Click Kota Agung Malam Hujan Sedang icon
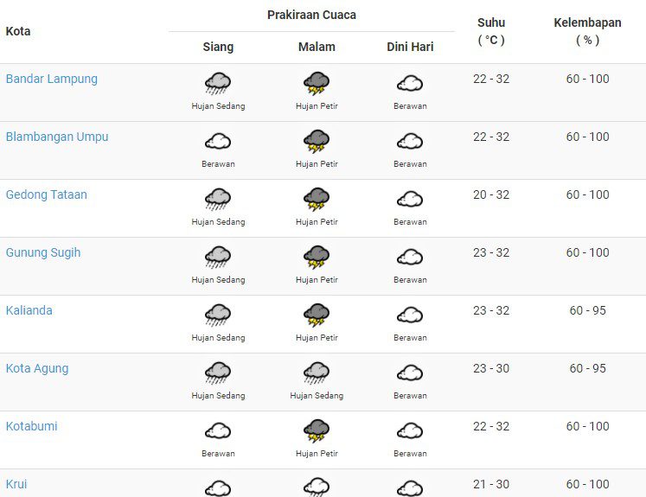 tap(317, 373)
